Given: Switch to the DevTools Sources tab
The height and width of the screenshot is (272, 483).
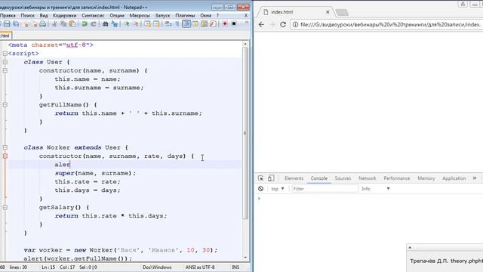Looking at the screenshot, I should click(x=343, y=178).
